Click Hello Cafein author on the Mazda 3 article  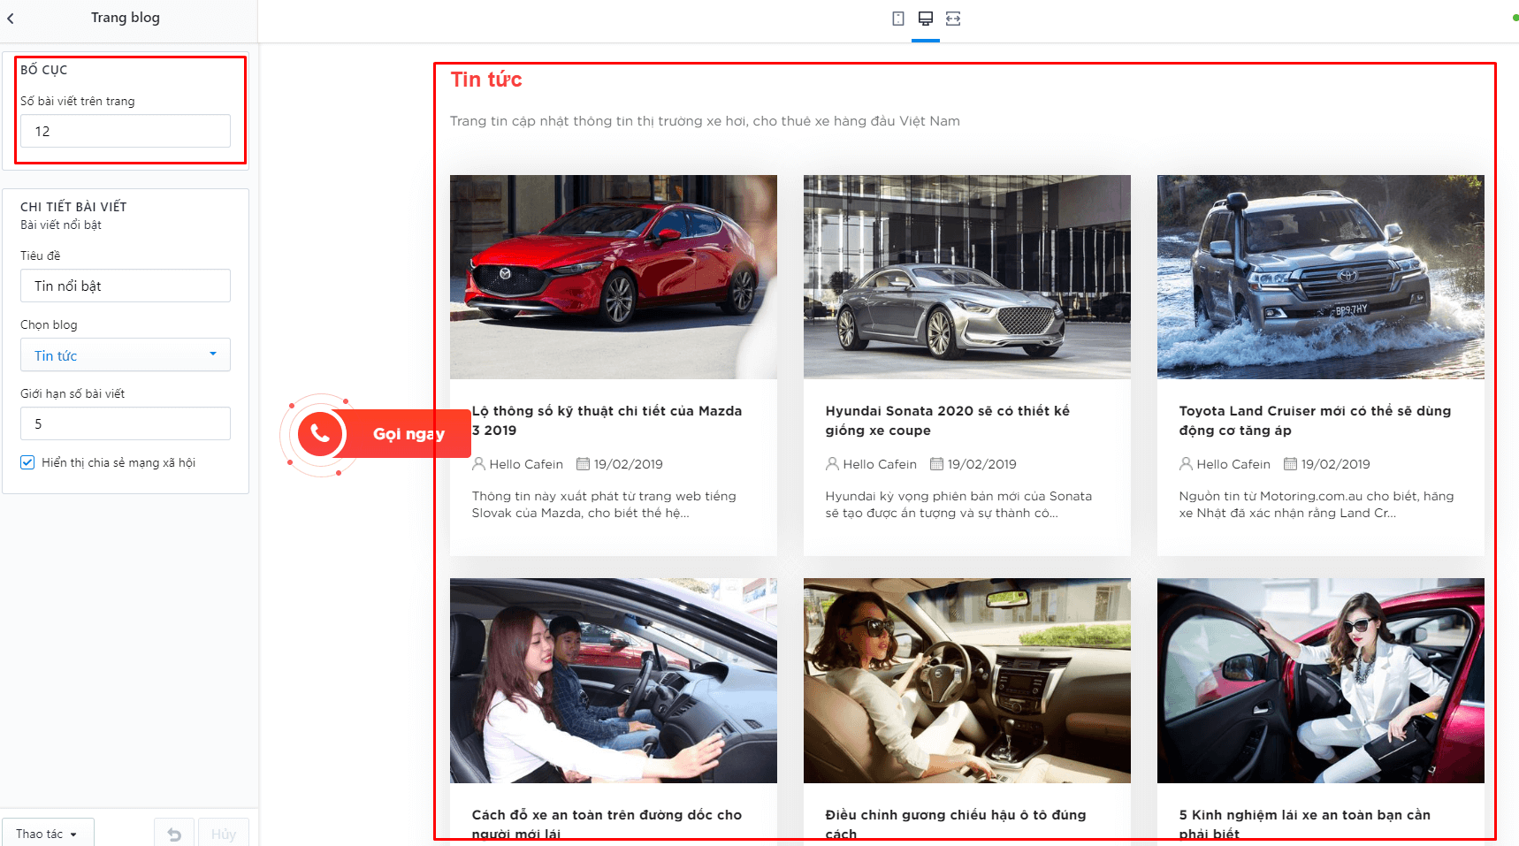point(526,464)
